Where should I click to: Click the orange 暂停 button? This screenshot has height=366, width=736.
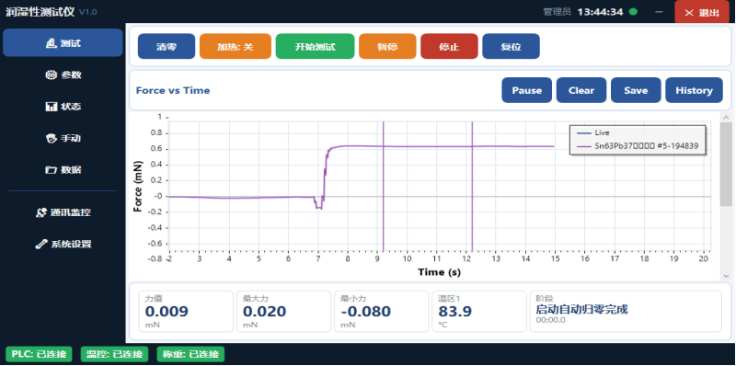387,47
